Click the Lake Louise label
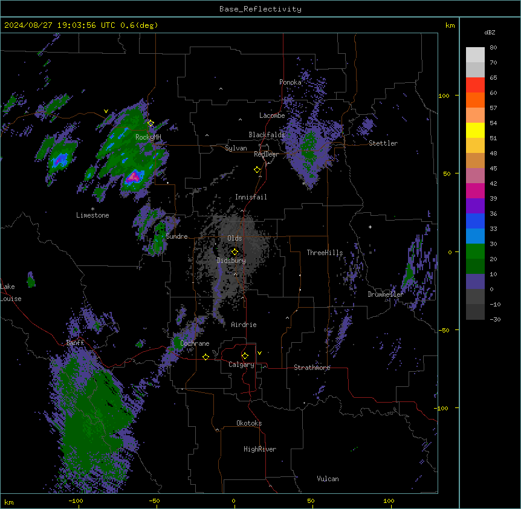521x509 pixels. (x=11, y=293)
